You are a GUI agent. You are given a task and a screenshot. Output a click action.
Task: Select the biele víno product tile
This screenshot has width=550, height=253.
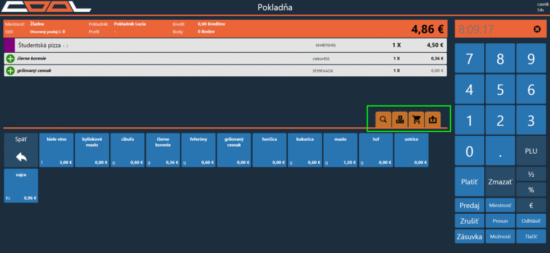click(56, 150)
